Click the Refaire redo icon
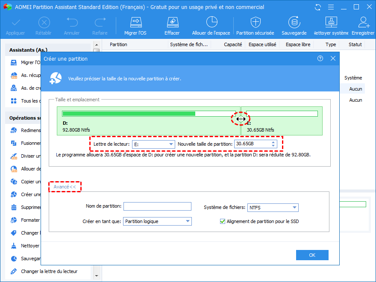Viewport: 376px width, 282px height. [100, 22]
